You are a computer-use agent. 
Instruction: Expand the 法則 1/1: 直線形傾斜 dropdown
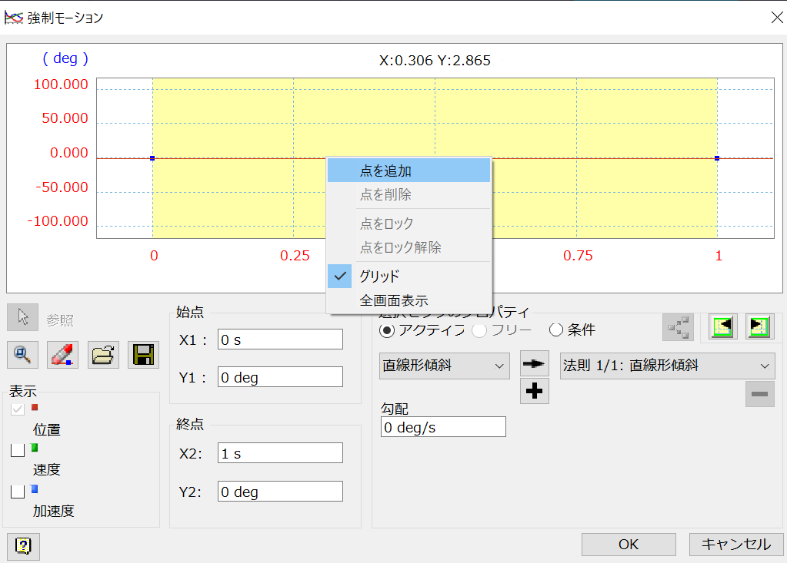667,366
